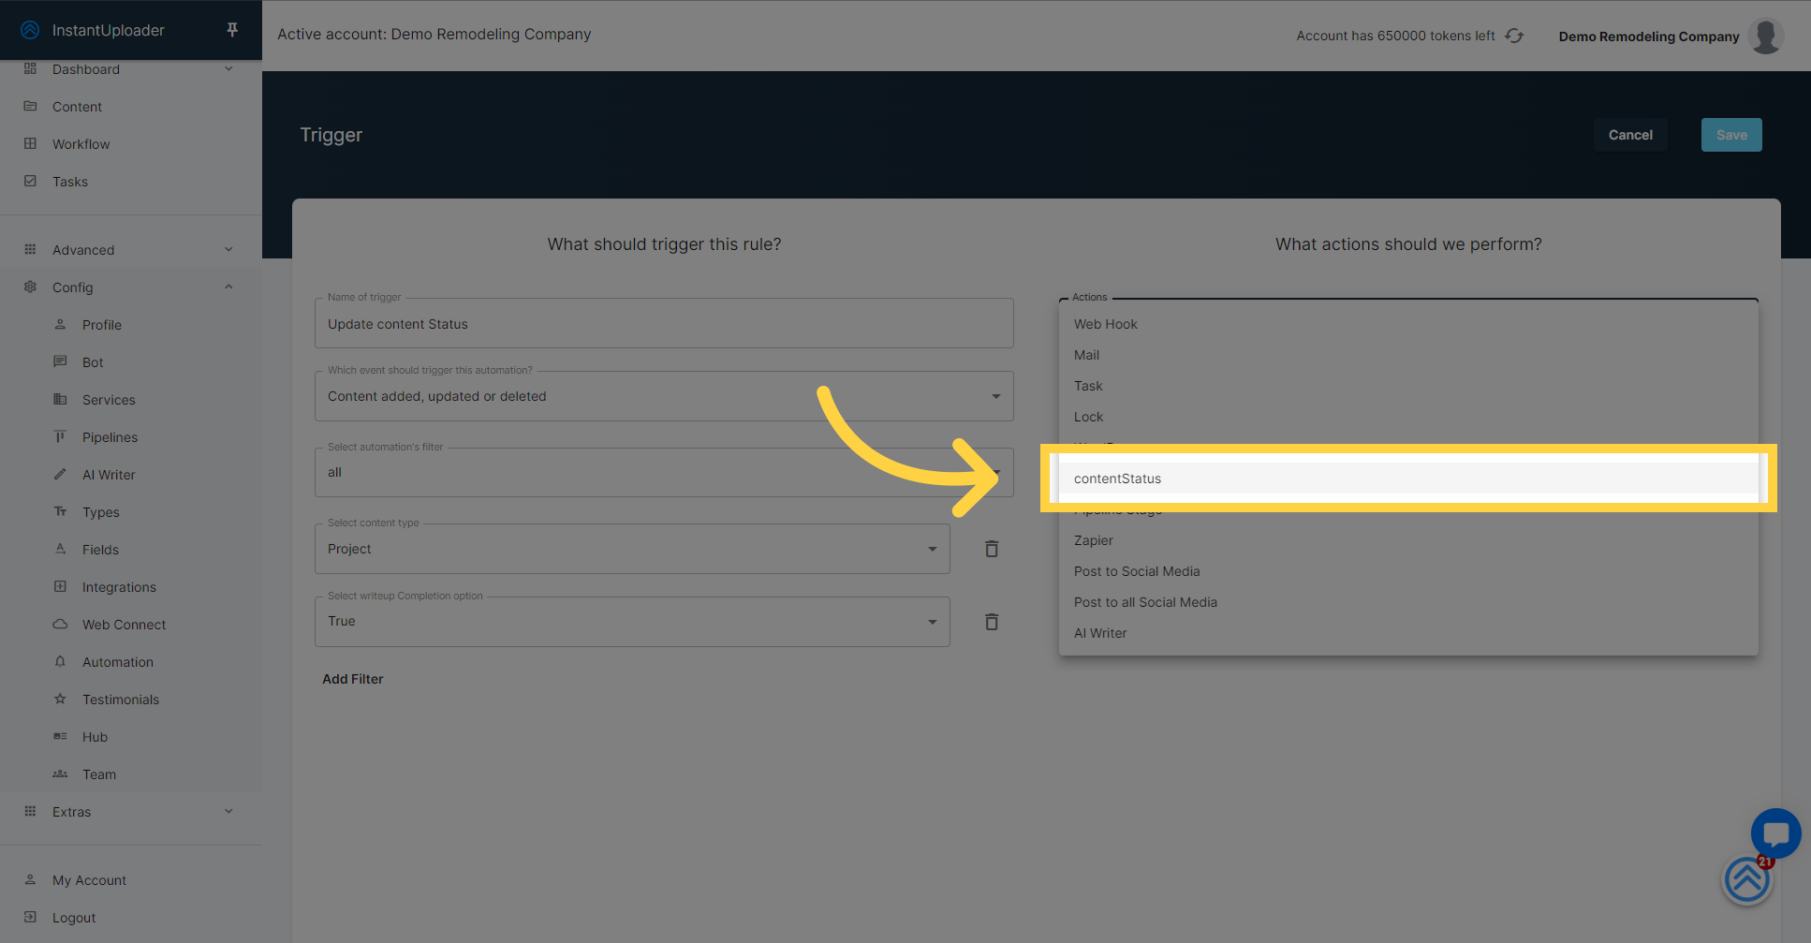1811x943 pixels.
Task: Delete the Project content type filter
Action: pos(992,549)
